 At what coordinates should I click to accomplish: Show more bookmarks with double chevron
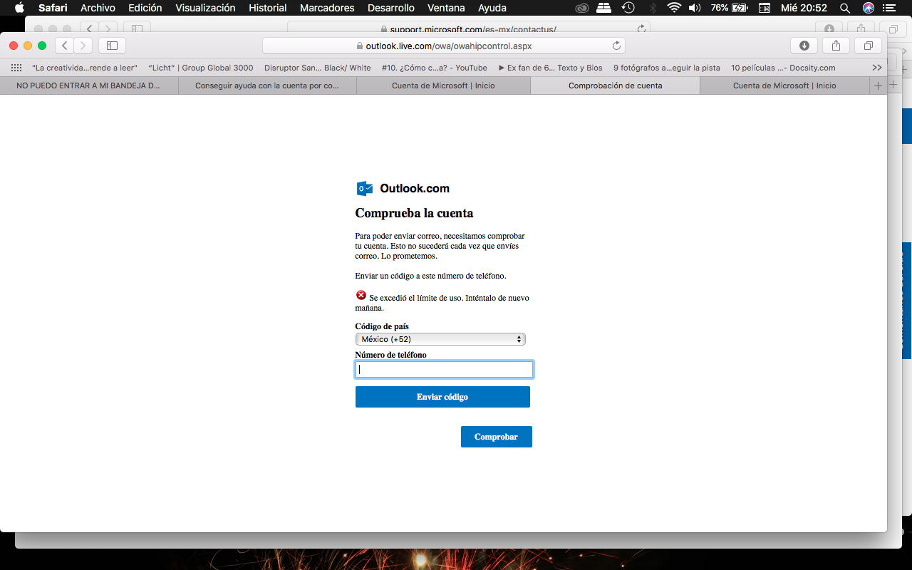(877, 68)
